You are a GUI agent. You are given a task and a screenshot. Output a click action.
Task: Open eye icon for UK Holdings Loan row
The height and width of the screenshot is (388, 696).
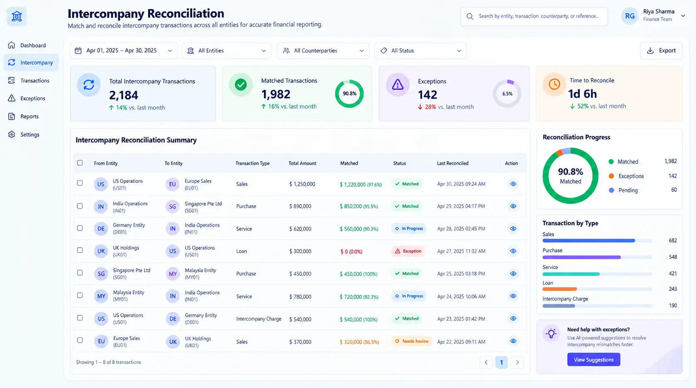click(513, 251)
